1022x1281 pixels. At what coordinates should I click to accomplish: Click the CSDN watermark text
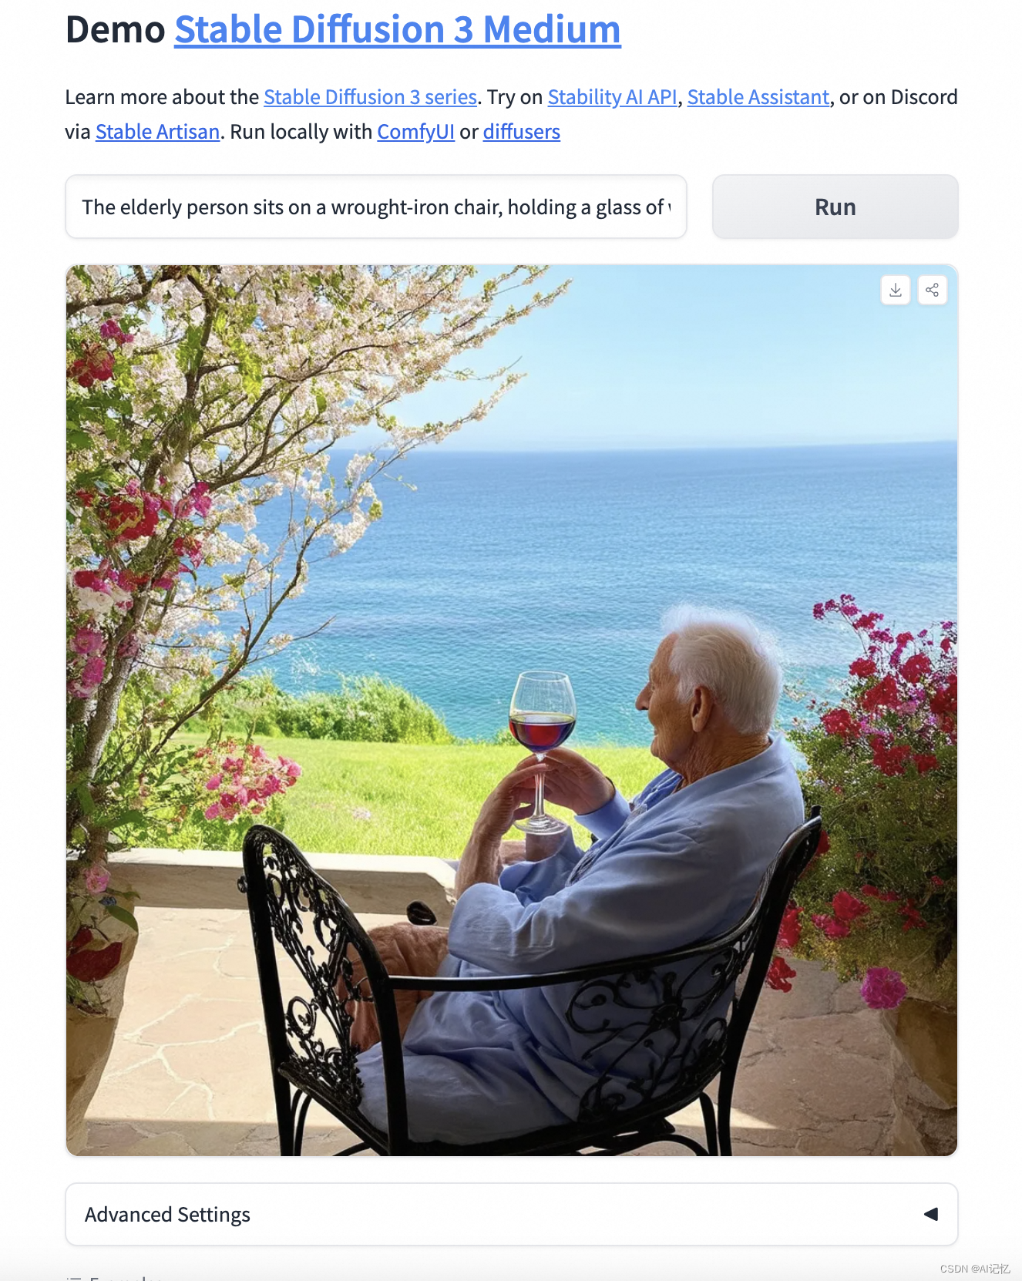[x=974, y=1268]
